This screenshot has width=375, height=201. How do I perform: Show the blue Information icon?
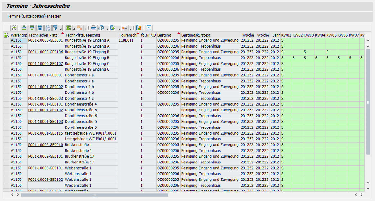tap(149, 28)
